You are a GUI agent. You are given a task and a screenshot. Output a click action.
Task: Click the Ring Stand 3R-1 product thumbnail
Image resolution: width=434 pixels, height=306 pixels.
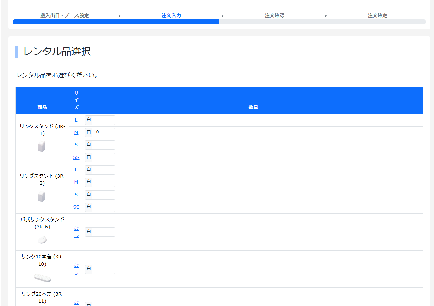[42, 147]
